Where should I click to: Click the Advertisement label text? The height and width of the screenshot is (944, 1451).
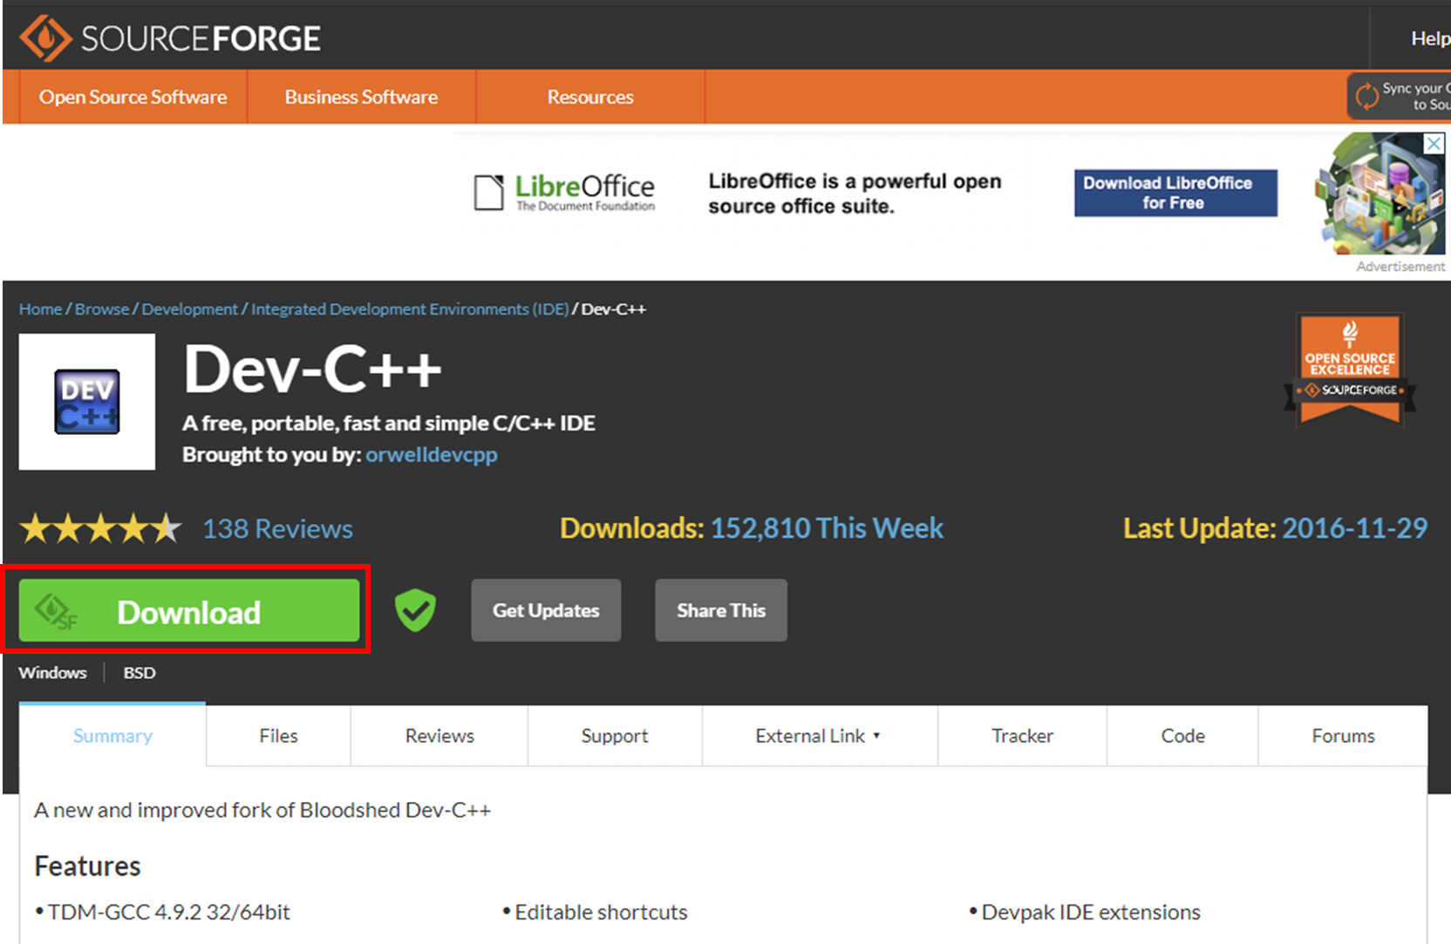point(1400,267)
